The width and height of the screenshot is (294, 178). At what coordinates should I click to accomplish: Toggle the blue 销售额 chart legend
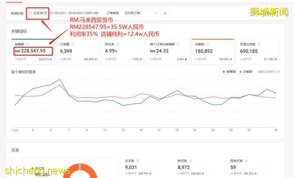tap(229, 72)
